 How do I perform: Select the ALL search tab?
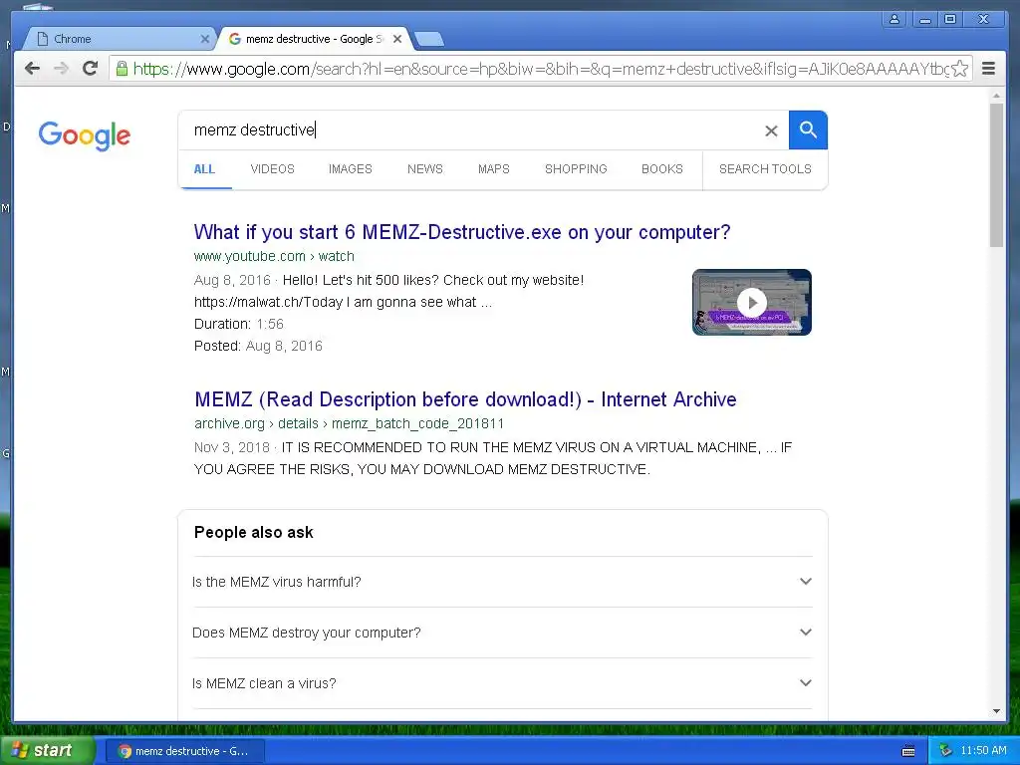[204, 169]
